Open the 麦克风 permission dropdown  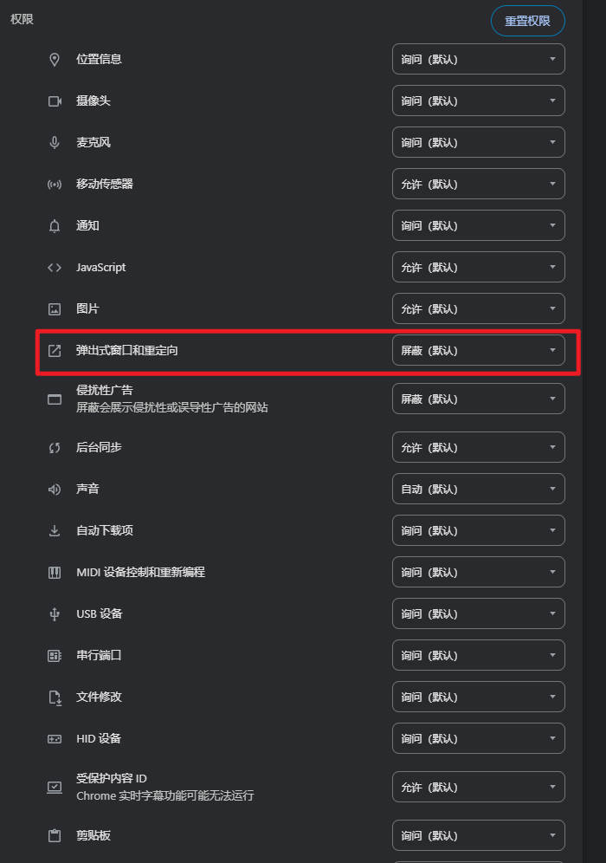(478, 142)
